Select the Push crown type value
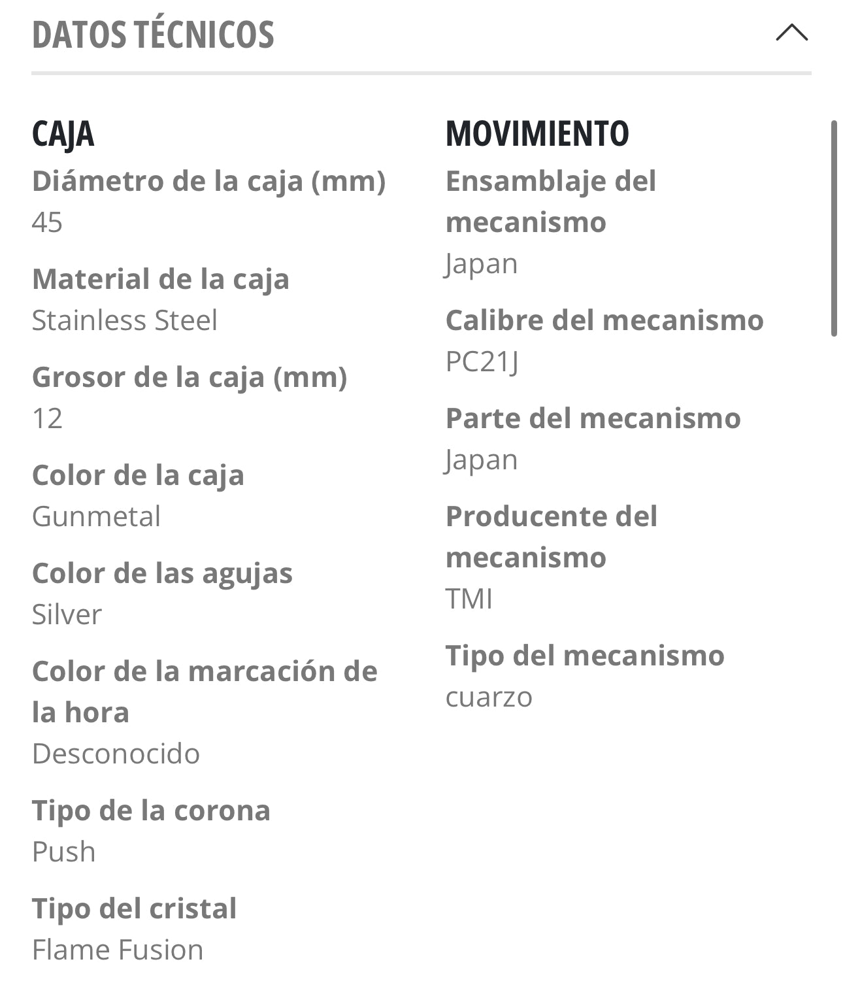843x987 pixels. [x=64, y=852]
